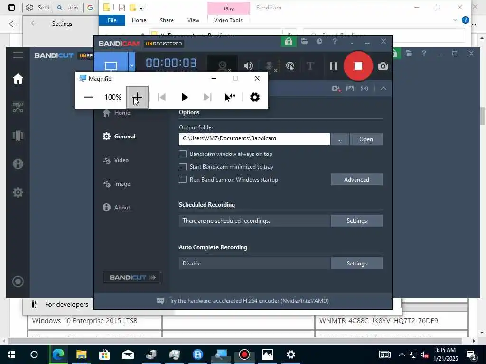Viewport: 486px width, 364px height.
Task: Pause the Bandicam recording
Action: 334,66
